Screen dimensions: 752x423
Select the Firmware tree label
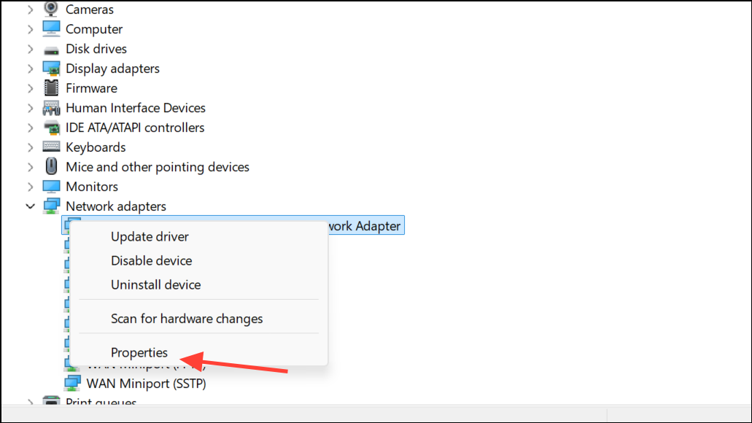point(91,88)
